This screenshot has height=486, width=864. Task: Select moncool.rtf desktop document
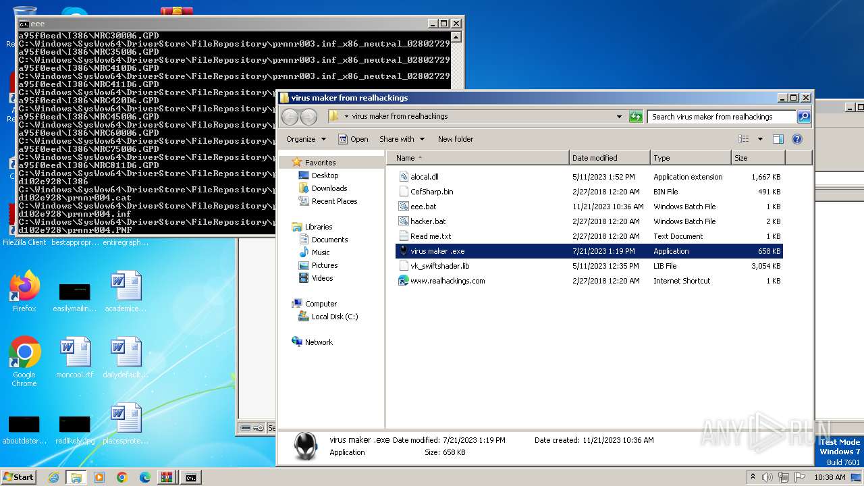75,358
